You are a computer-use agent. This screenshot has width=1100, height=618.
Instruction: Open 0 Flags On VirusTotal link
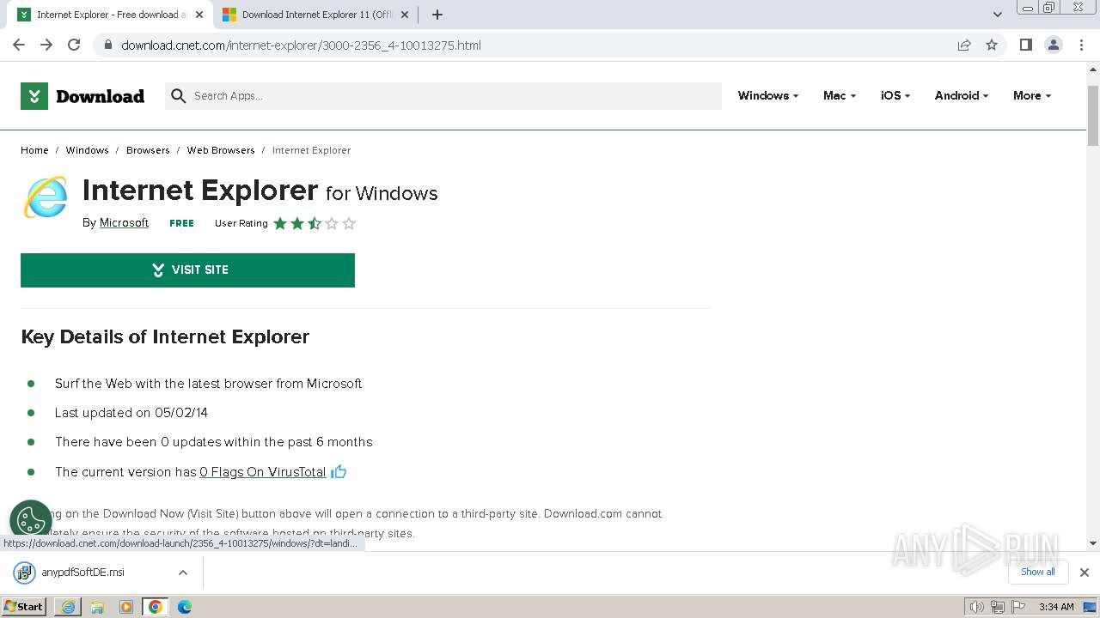click(x=263, y=472)
